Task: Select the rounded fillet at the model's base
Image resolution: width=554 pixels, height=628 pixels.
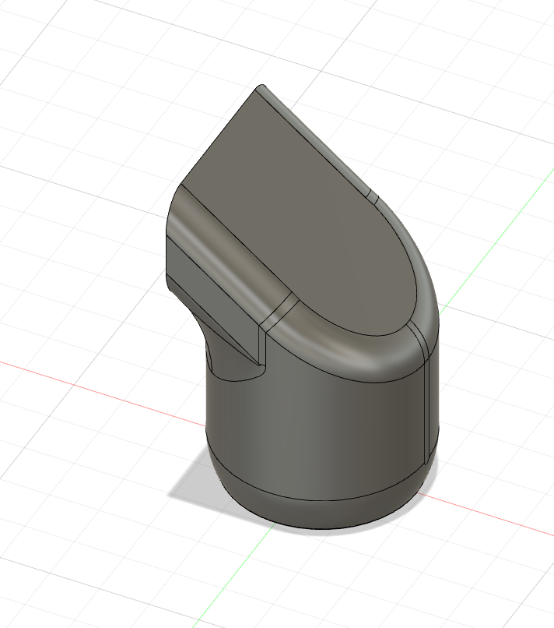Action: [327, 510]
